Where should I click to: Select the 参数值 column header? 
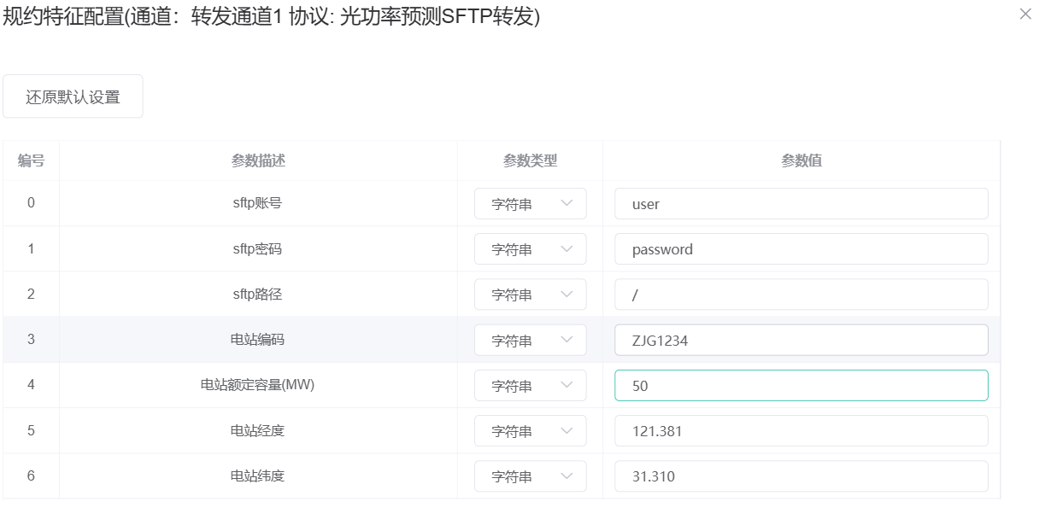(x=801, y=160)
